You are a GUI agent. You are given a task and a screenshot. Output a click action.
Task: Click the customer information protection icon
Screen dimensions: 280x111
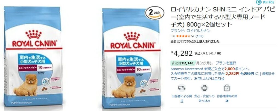point(227,88)
